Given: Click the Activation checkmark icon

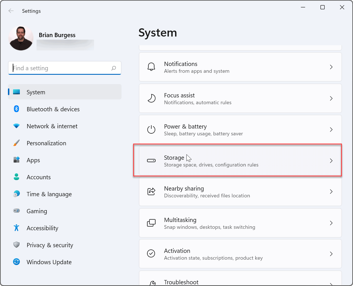Looking at the screenshot, I should pos(151,253).
